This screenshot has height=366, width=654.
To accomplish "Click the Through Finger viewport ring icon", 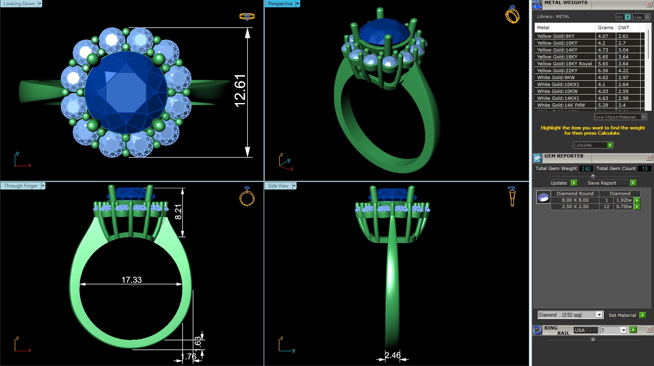I will 247,196.
